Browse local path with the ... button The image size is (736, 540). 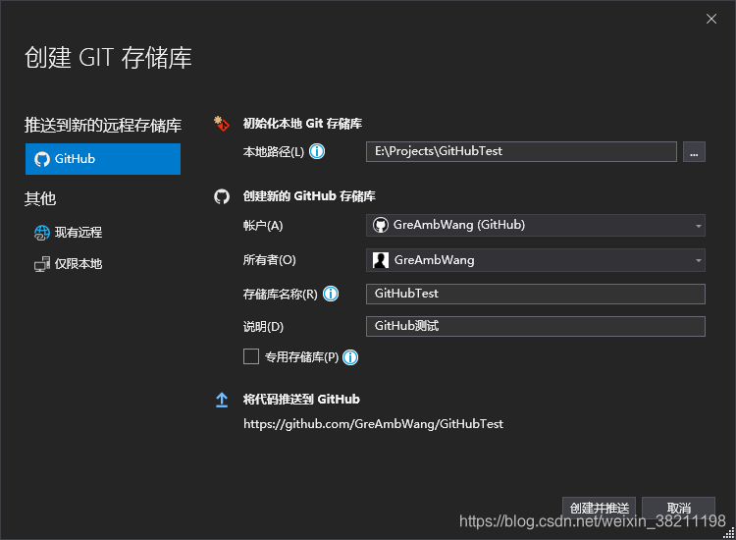[x=694, y=151]
